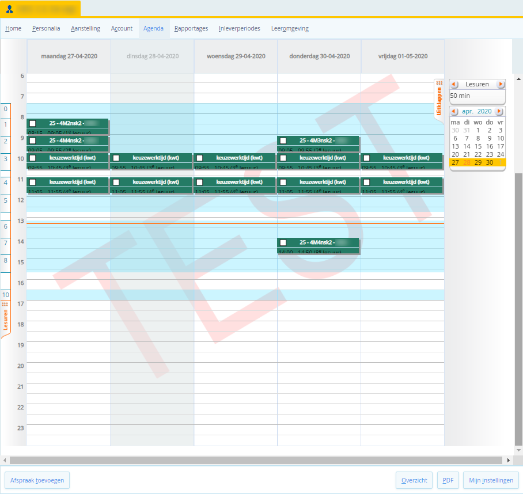Check Tuesday 4th hour keuzewerktijd checkbox
The image size is (523, 494).
coord(116,183)
